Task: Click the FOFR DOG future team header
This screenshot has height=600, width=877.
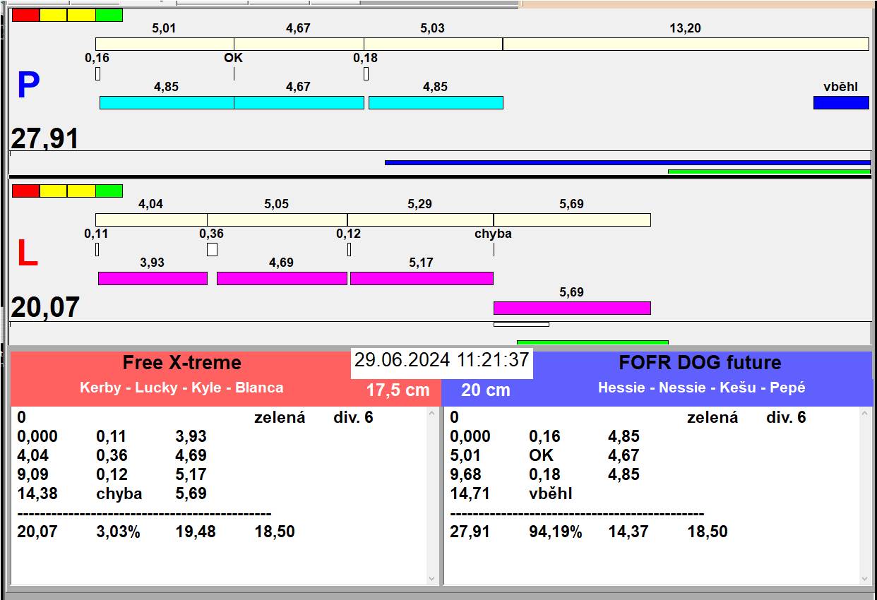Action: (700, 363)
